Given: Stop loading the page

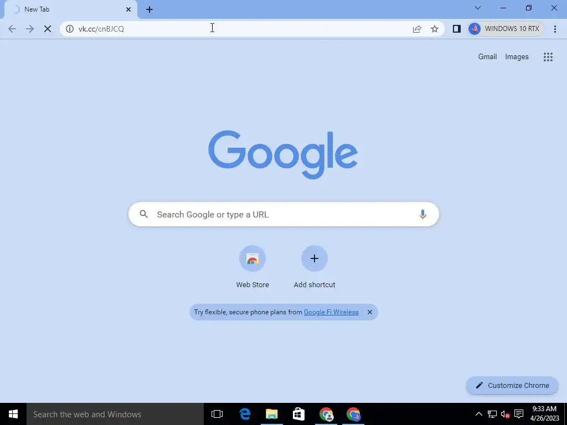Looking at the screenshot, I should tap(48, 29).
